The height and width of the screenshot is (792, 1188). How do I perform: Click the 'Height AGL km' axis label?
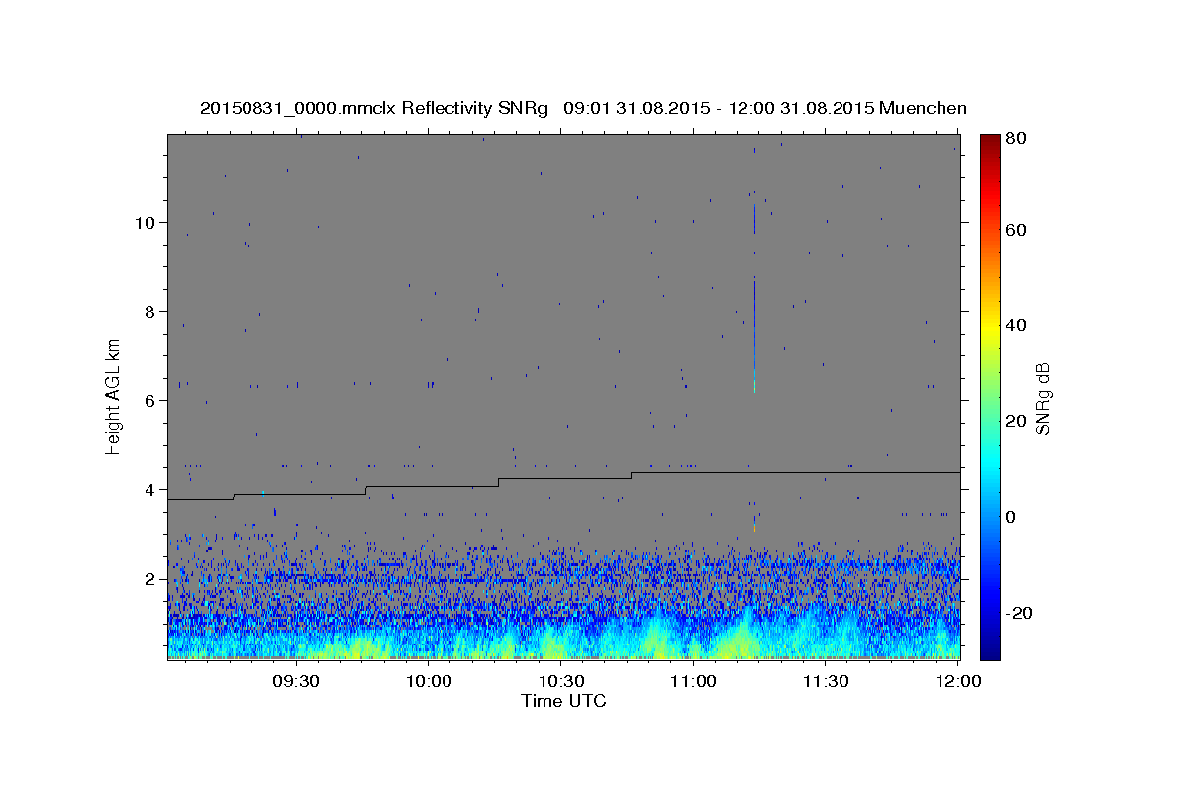tap(114, 396)
